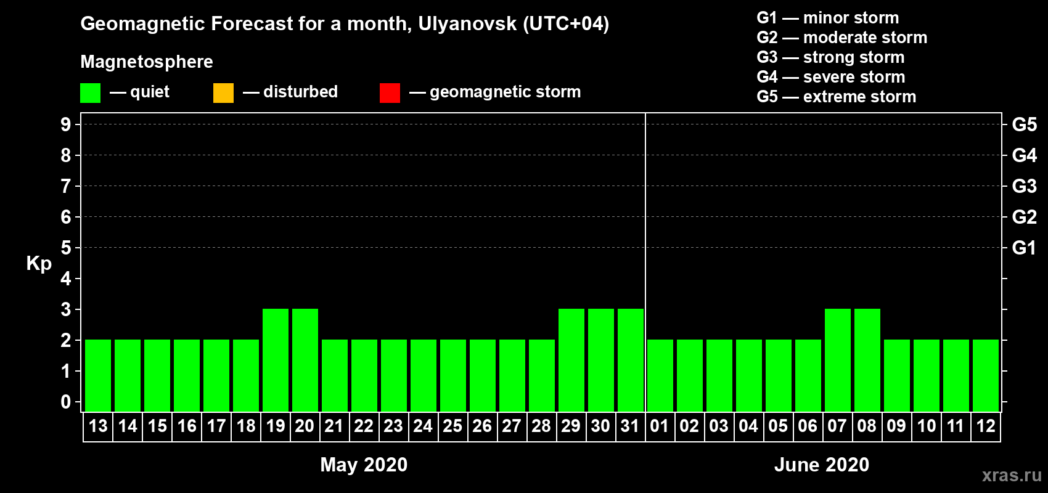Click date label 27 on the axis
The image size is (1048, 493).
pos(512,426)
